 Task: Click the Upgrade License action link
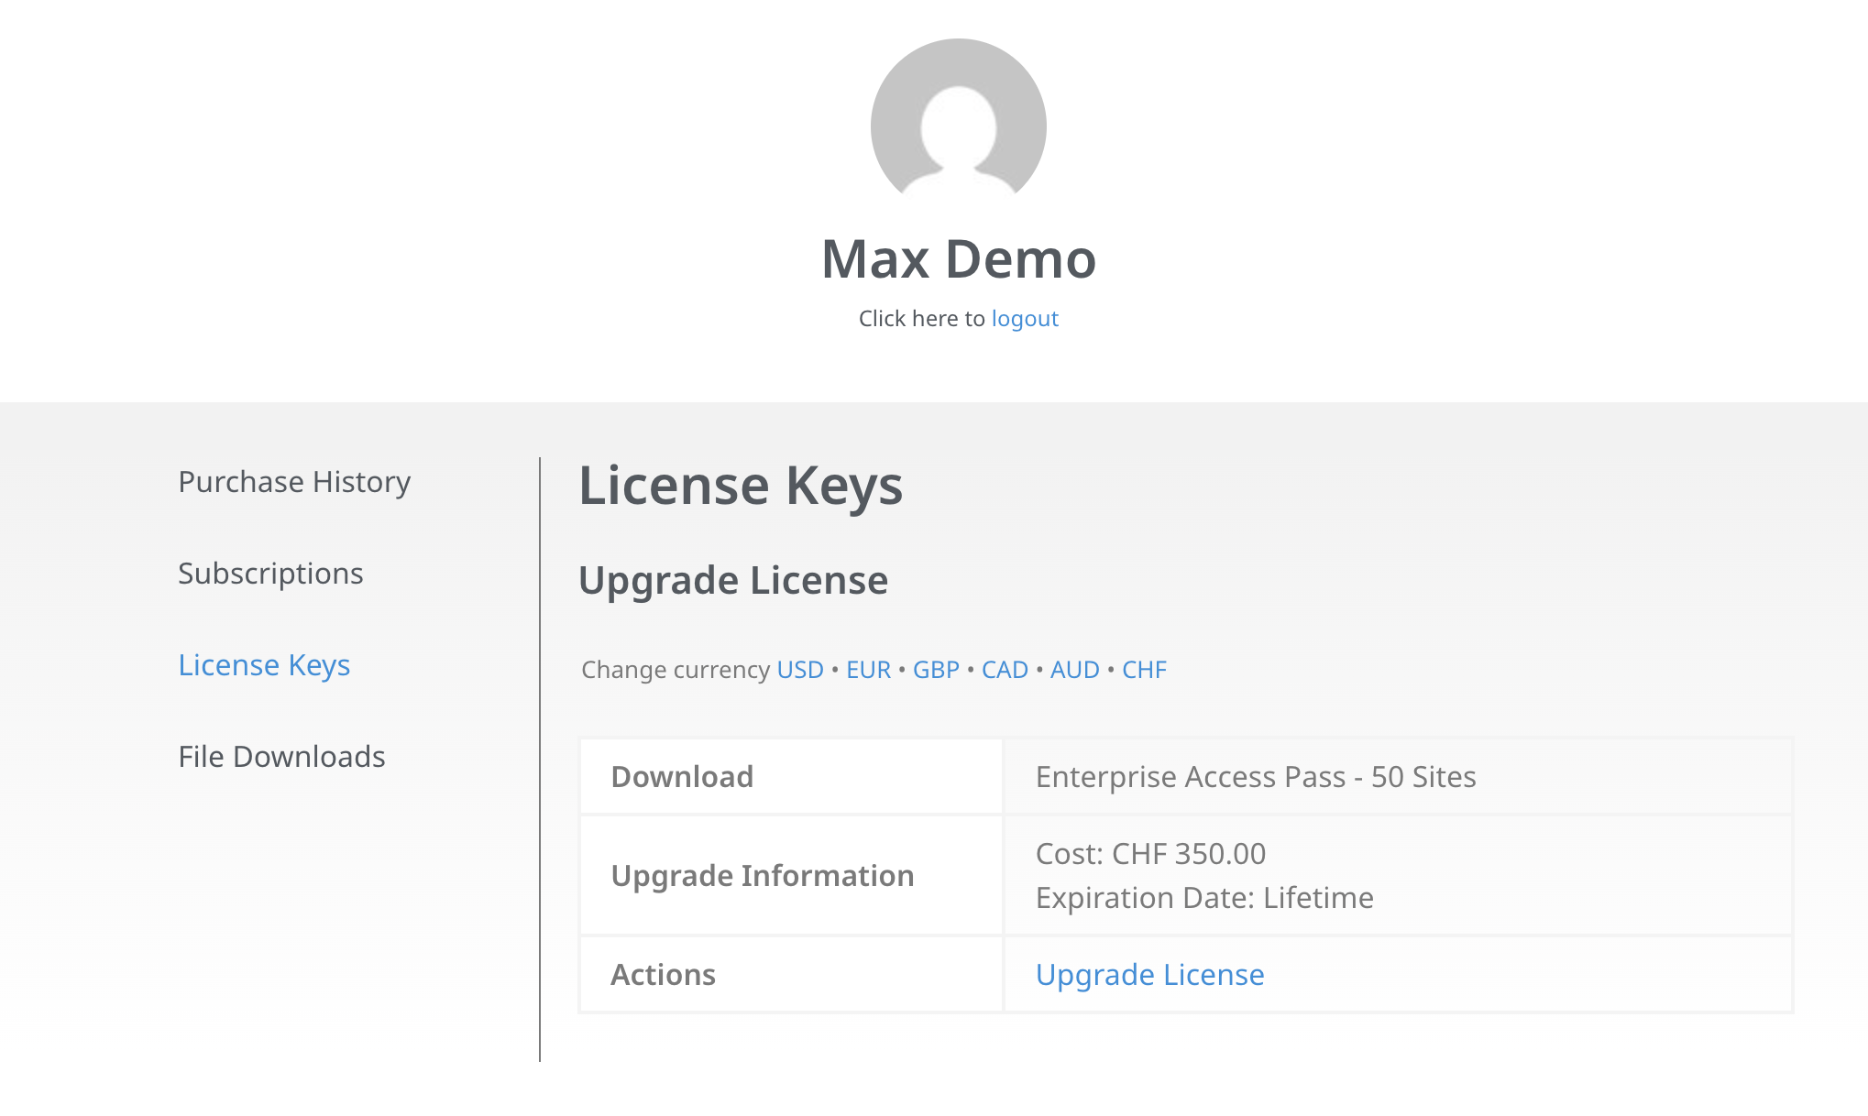[x=1149, y=975]
